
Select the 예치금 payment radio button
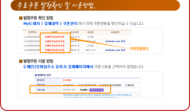click(126, 85)
